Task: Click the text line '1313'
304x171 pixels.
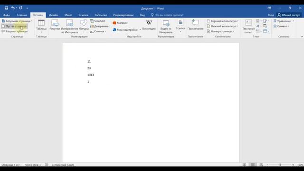Action: pos(91,75)
